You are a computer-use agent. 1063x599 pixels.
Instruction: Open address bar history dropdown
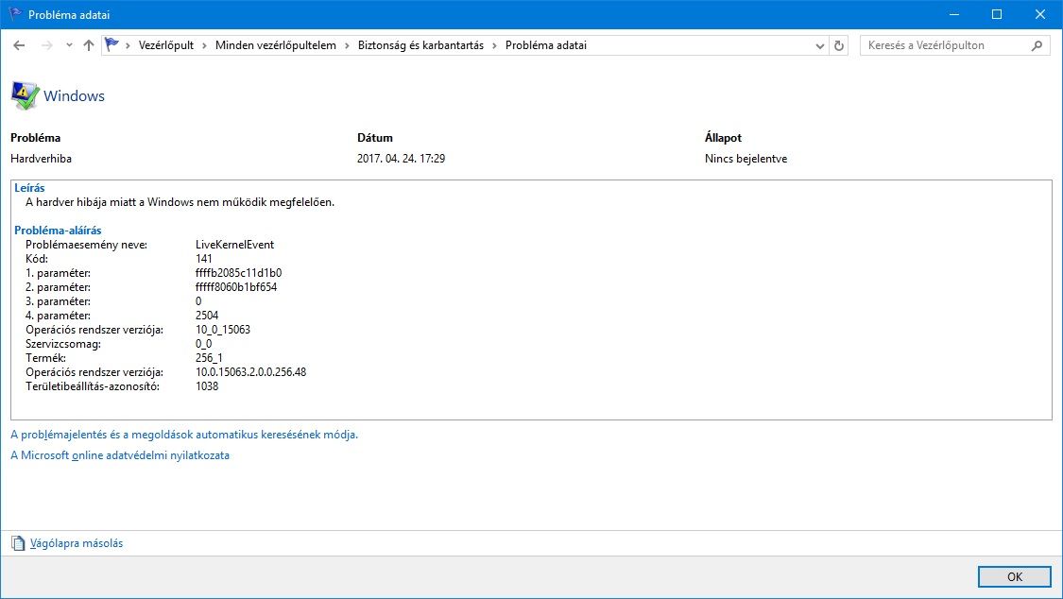click(x=819, y=45)
